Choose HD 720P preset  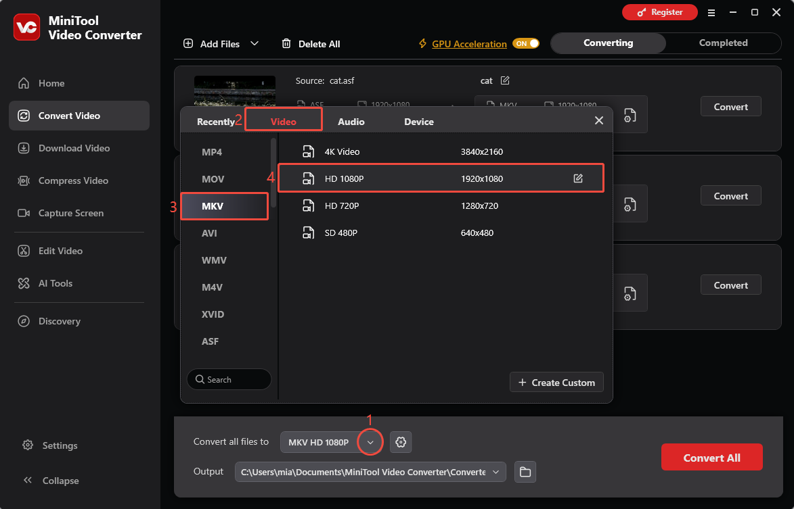pyautogui.click(x=441, y=205)
